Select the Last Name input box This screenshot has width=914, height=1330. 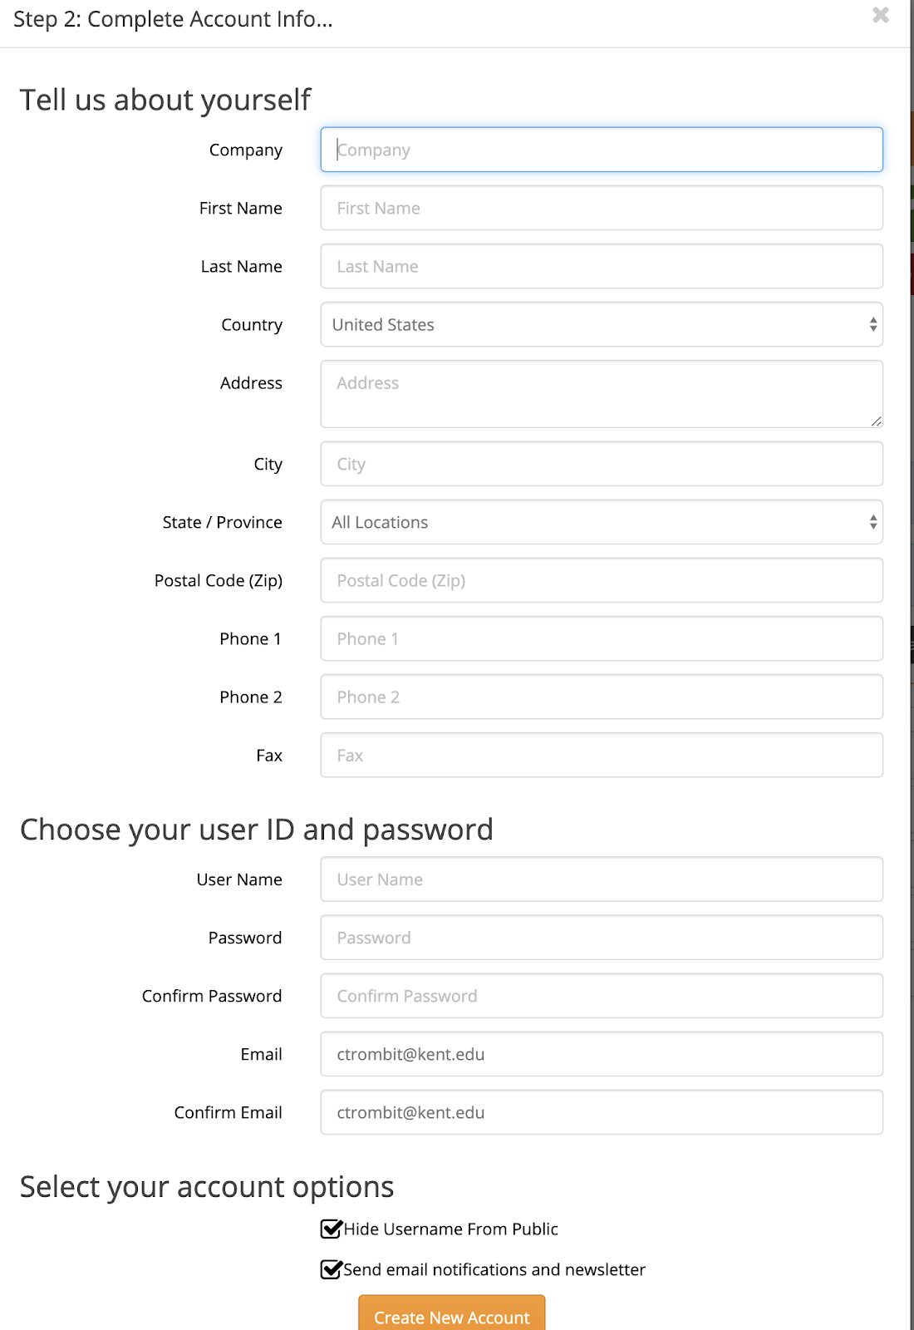pos(602,266)
